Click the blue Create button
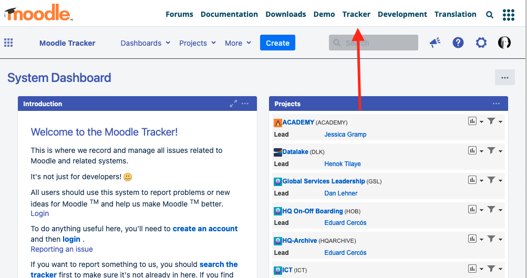Screen dimensions: 527x278 (x=277, y=43)
